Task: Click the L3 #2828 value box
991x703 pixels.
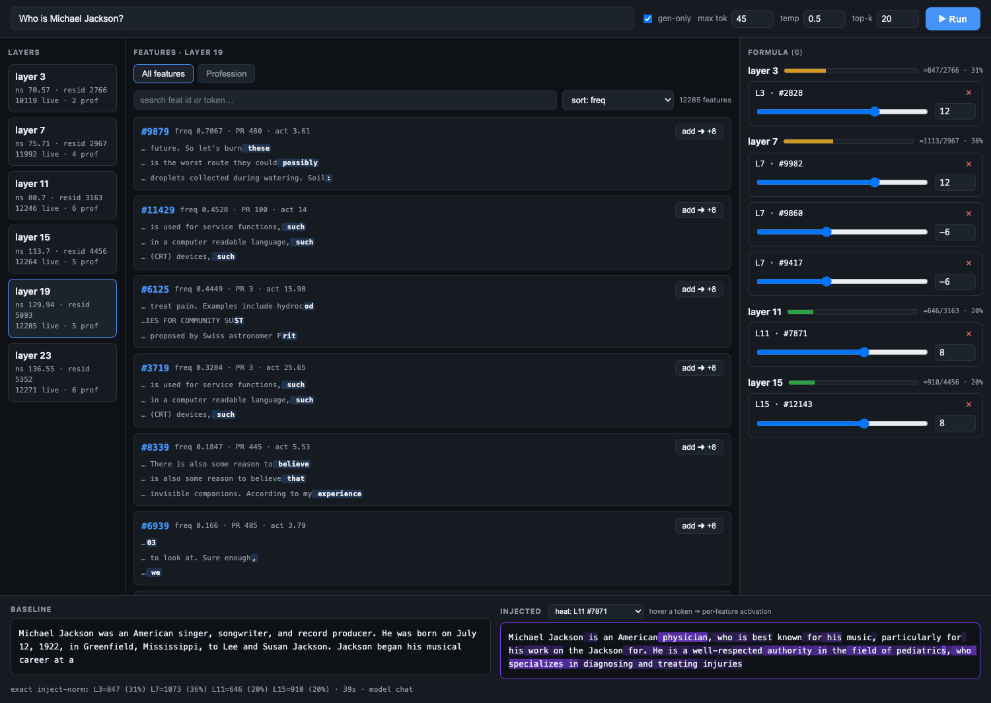Action: click(x=955, y=112)
